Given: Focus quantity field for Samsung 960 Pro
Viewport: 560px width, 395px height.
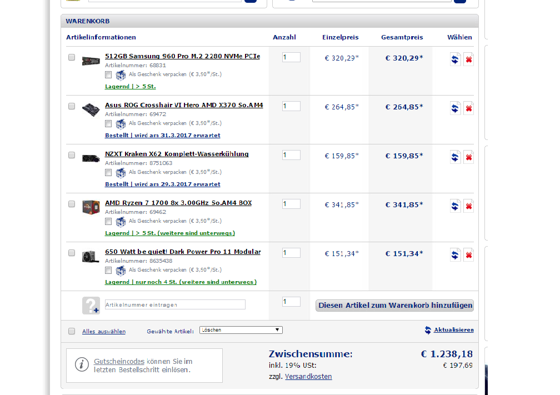Looking at the screenshot, I should (291, 57).
